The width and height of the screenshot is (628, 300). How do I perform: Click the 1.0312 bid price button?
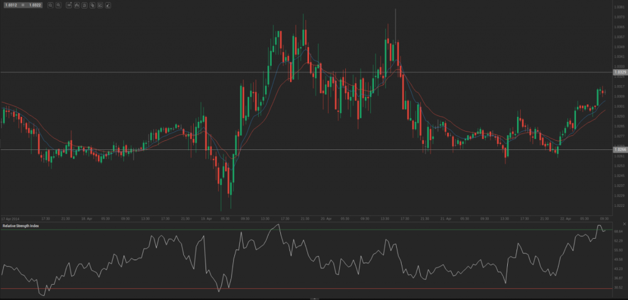pos(10,5)
